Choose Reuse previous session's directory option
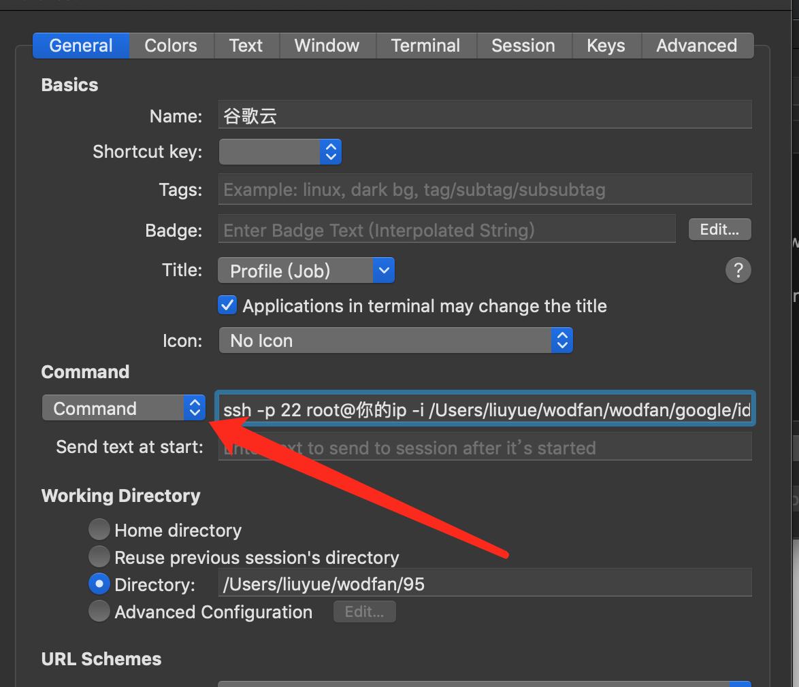Image resolution: width=799 pixels, height=687 pixels. [99, 557]
